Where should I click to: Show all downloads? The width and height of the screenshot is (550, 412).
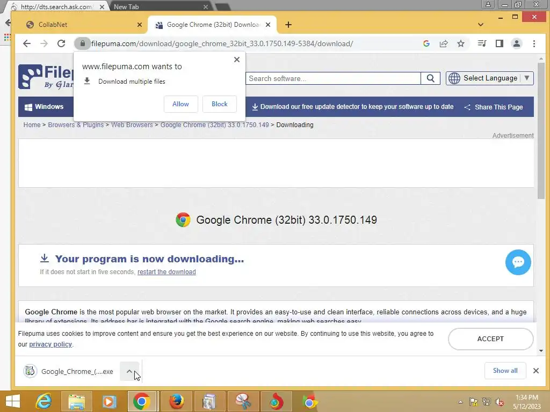click(x=505, y=371)
